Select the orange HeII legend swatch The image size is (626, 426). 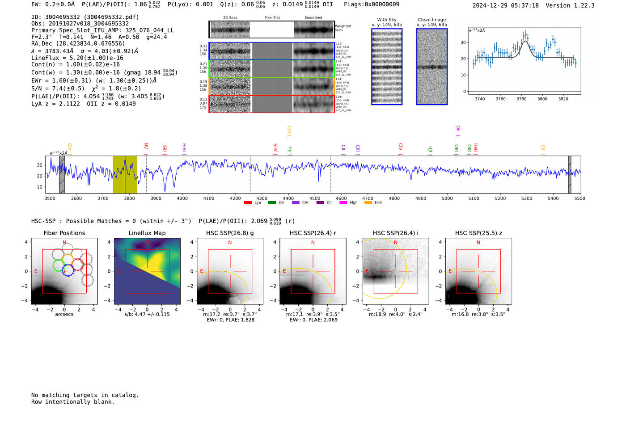[368, 203]
